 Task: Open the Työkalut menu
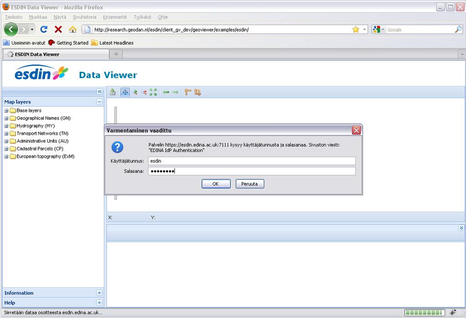(143, 17)
